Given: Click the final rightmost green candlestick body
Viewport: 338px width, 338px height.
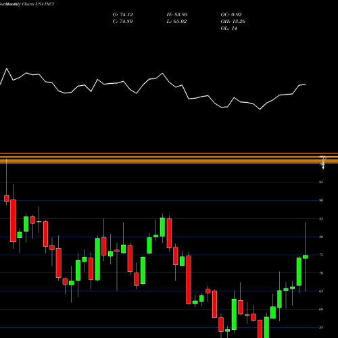Looking at the screenshot, I should coord(306,257).
